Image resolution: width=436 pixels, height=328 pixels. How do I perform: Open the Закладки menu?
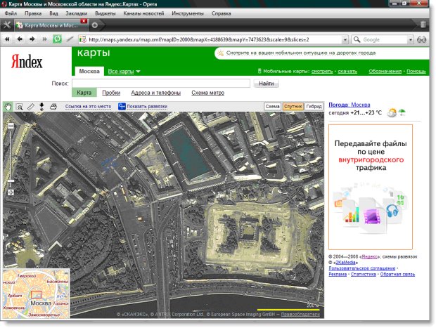tap(77, 13)
